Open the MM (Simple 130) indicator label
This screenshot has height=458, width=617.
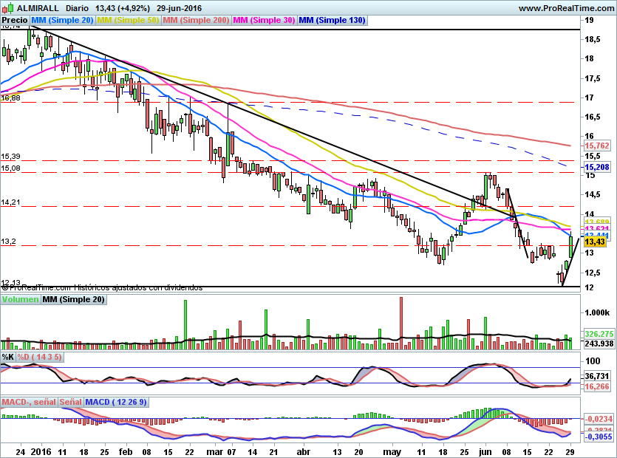(332, 21)
